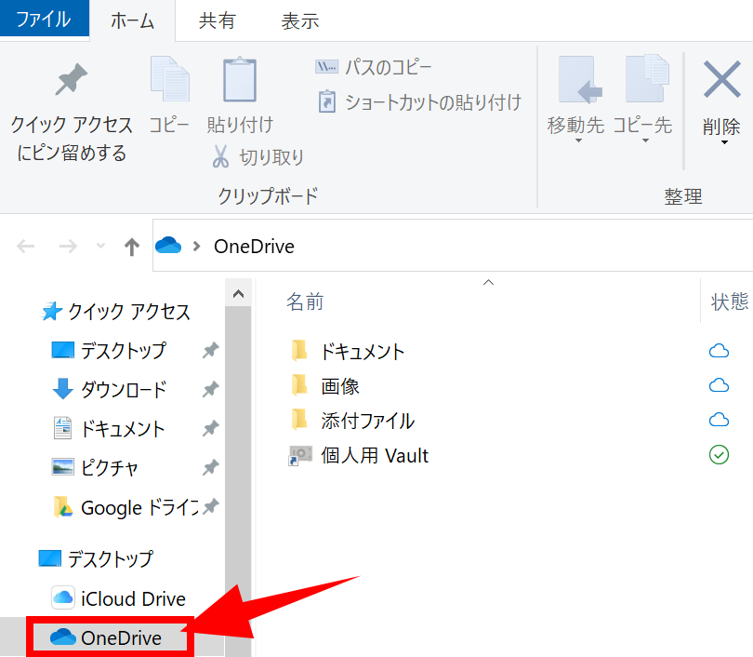Click the pinned Pictures icon
The width and height of the screenshot is (753, 657).
pos(62,466)
